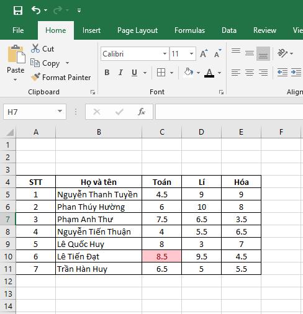Center text horizontally icon
This screenshot has width=303, height=314.
tap(250, 73)
